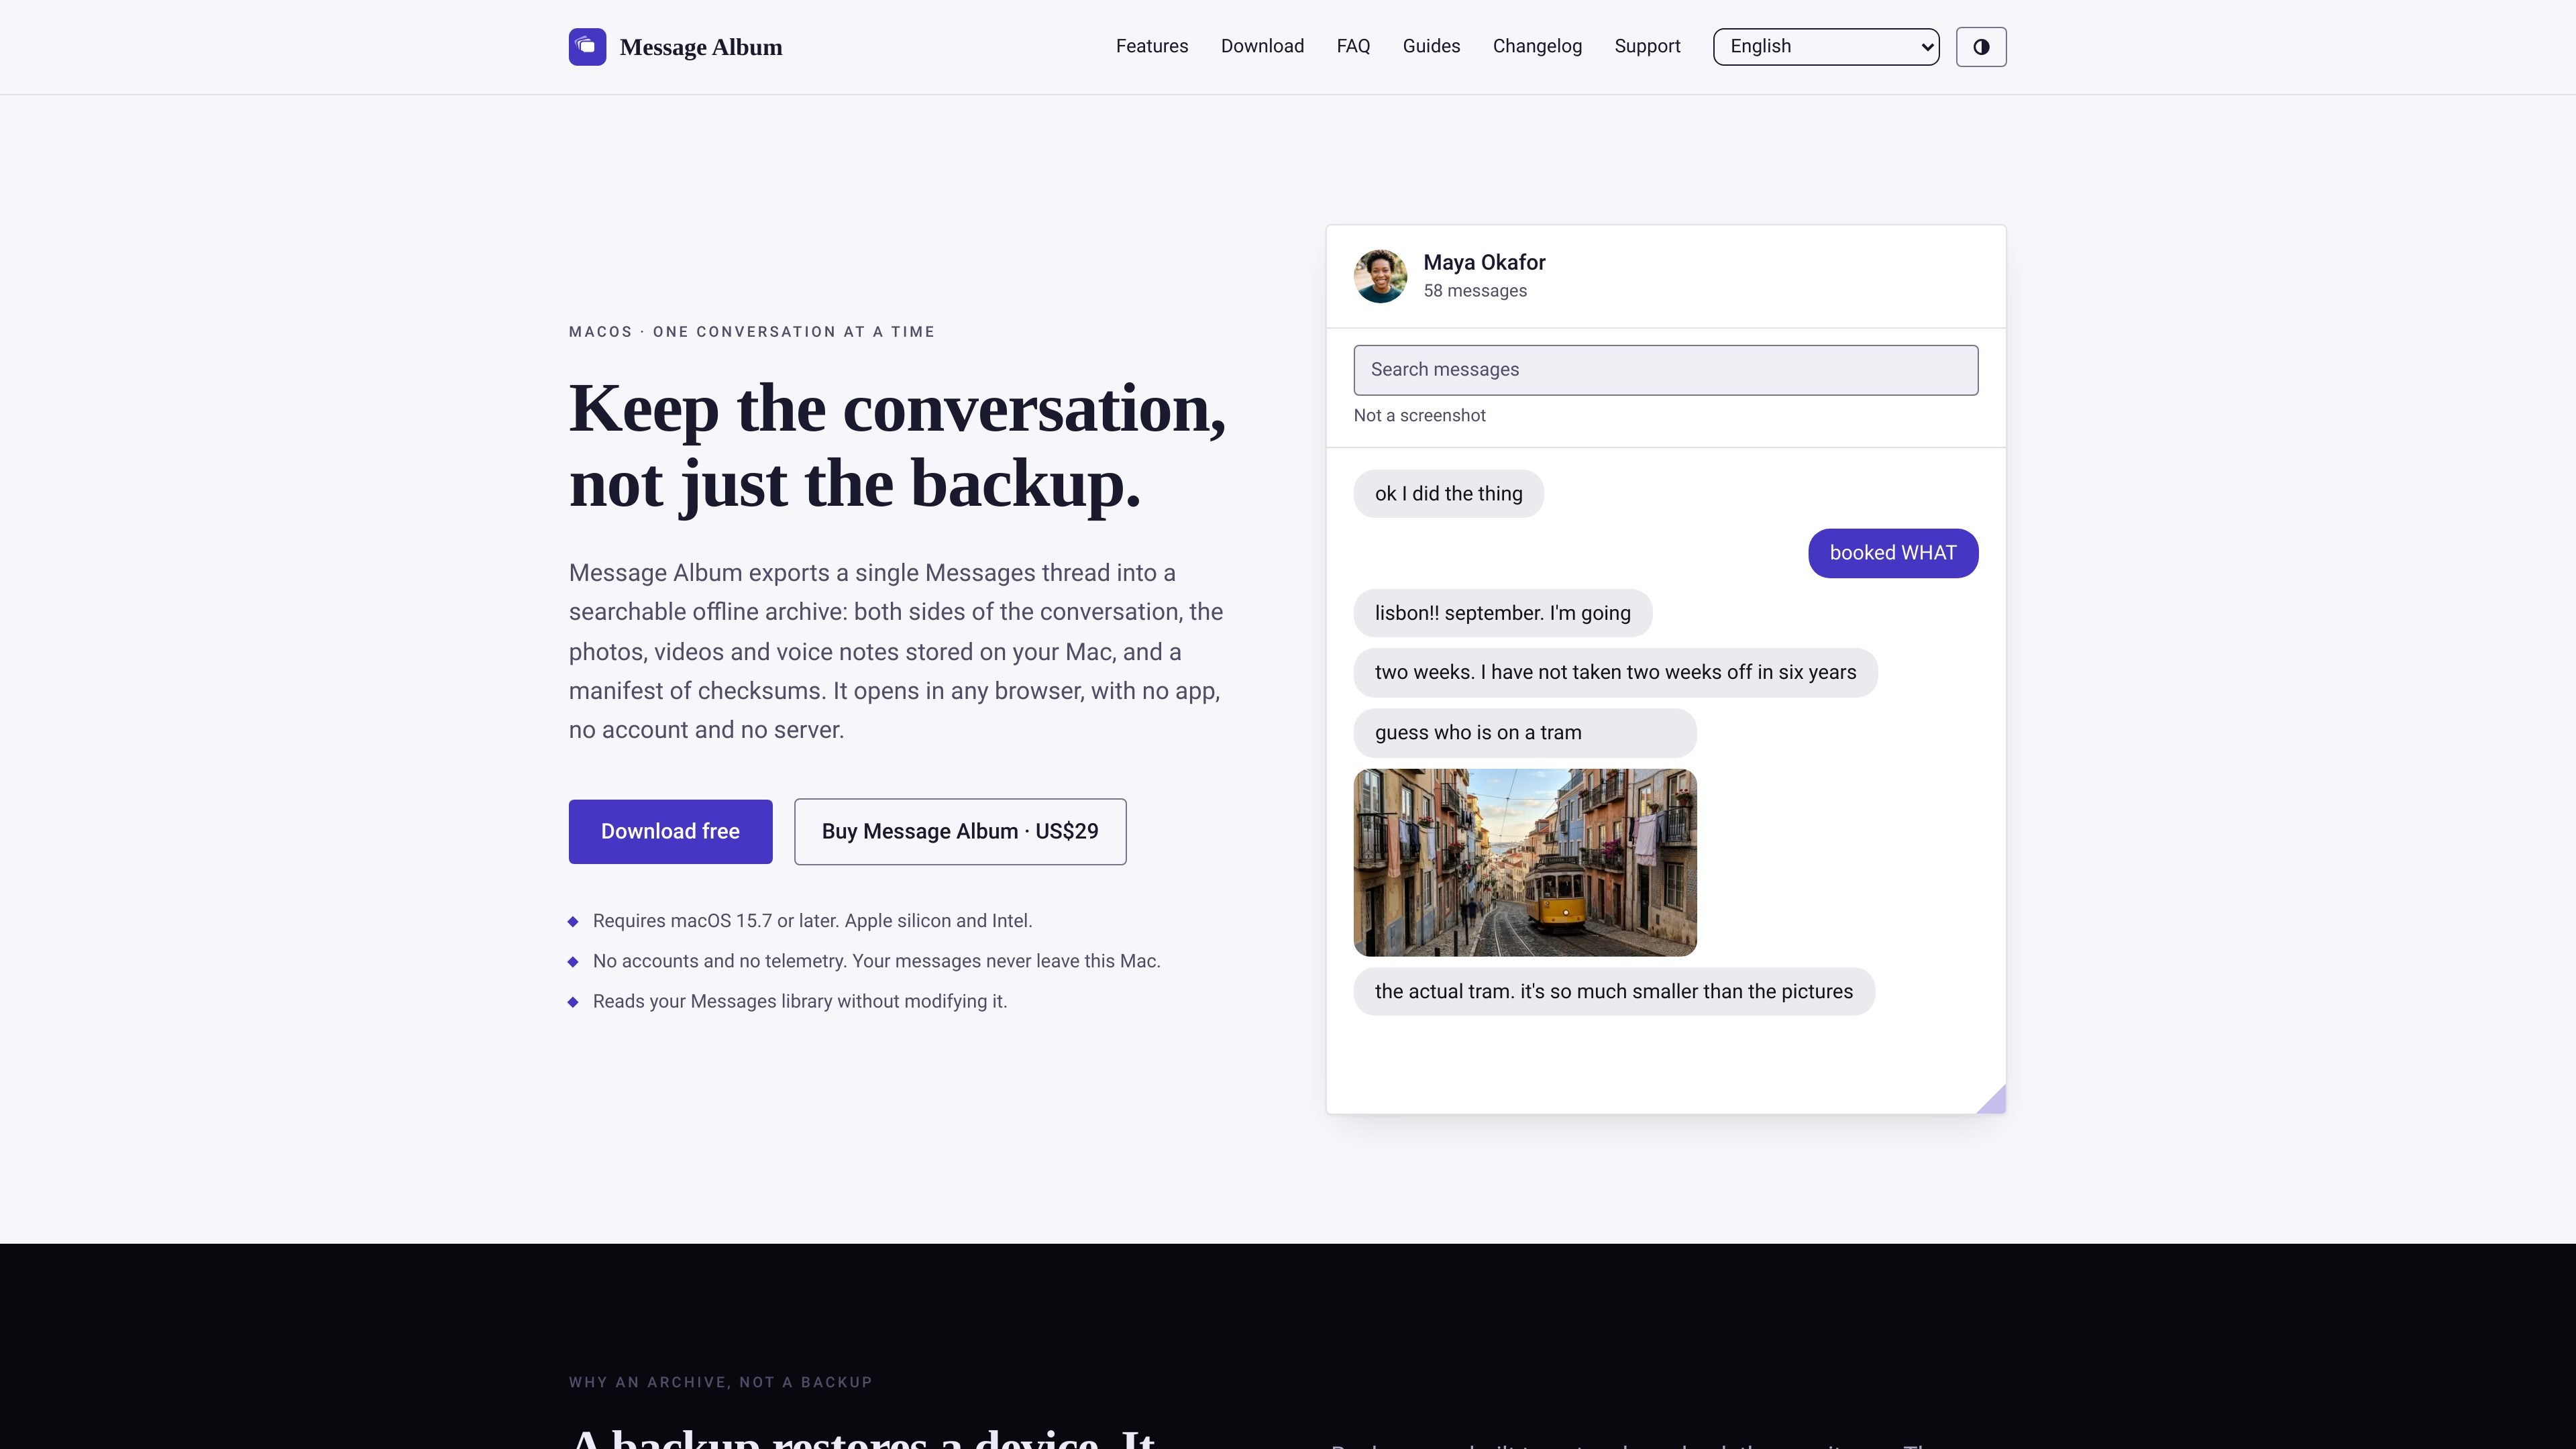Go to the Download nav link
The height and width of the screenshot is (1449, 2576).
(x=1262, y=46)
